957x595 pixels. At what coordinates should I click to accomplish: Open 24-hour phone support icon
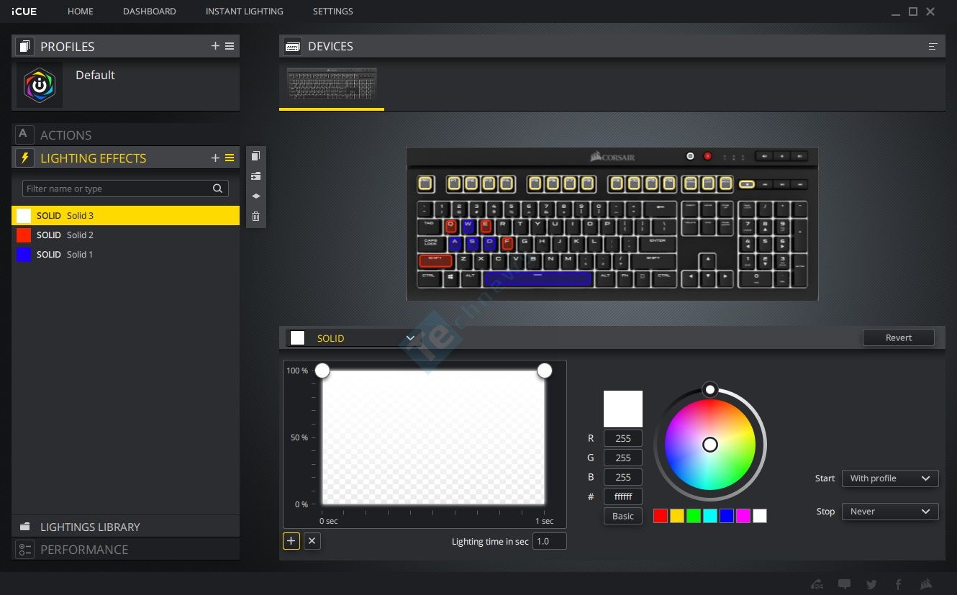pos(817,584)
